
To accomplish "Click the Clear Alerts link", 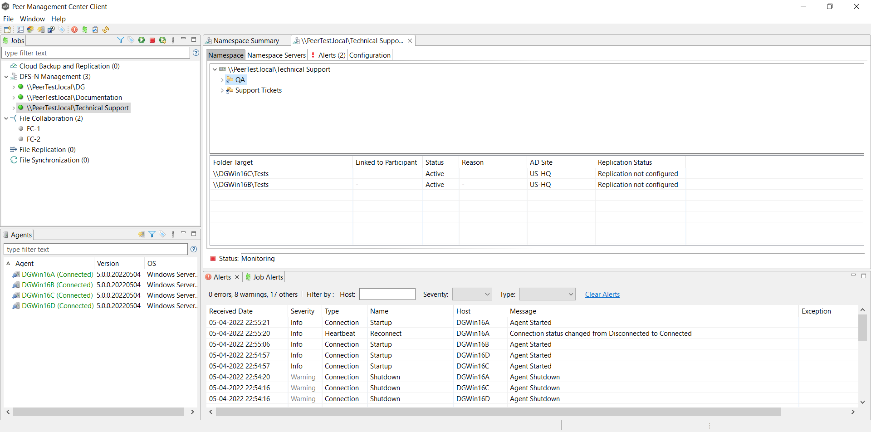I will click(x=602, y=294).
